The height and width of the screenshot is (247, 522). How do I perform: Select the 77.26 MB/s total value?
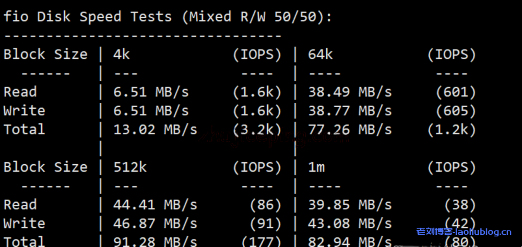[350, 130]
